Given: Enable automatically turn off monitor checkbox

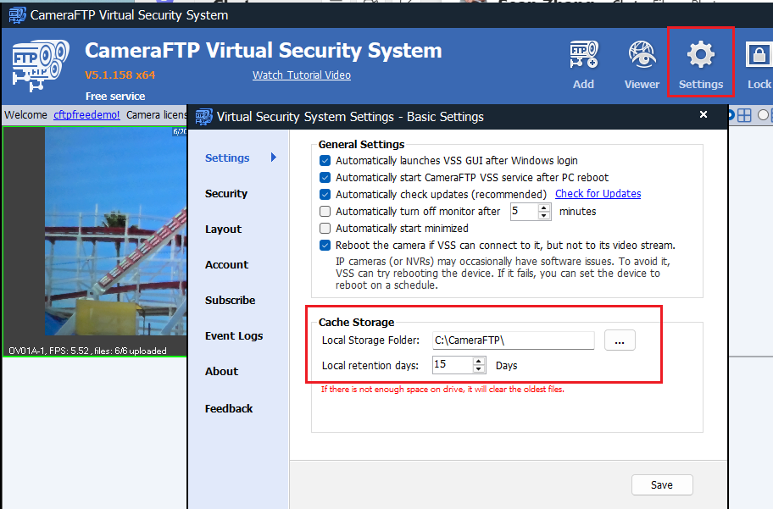Looking at the screenshot, I should pos(325,212).
